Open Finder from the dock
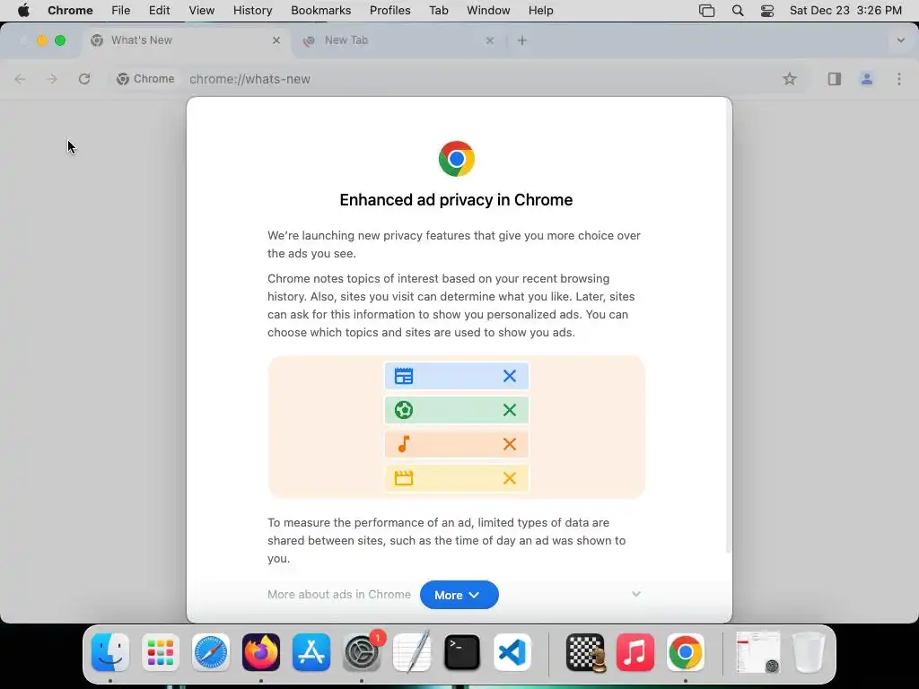919x689 pixels. [110, 652]
